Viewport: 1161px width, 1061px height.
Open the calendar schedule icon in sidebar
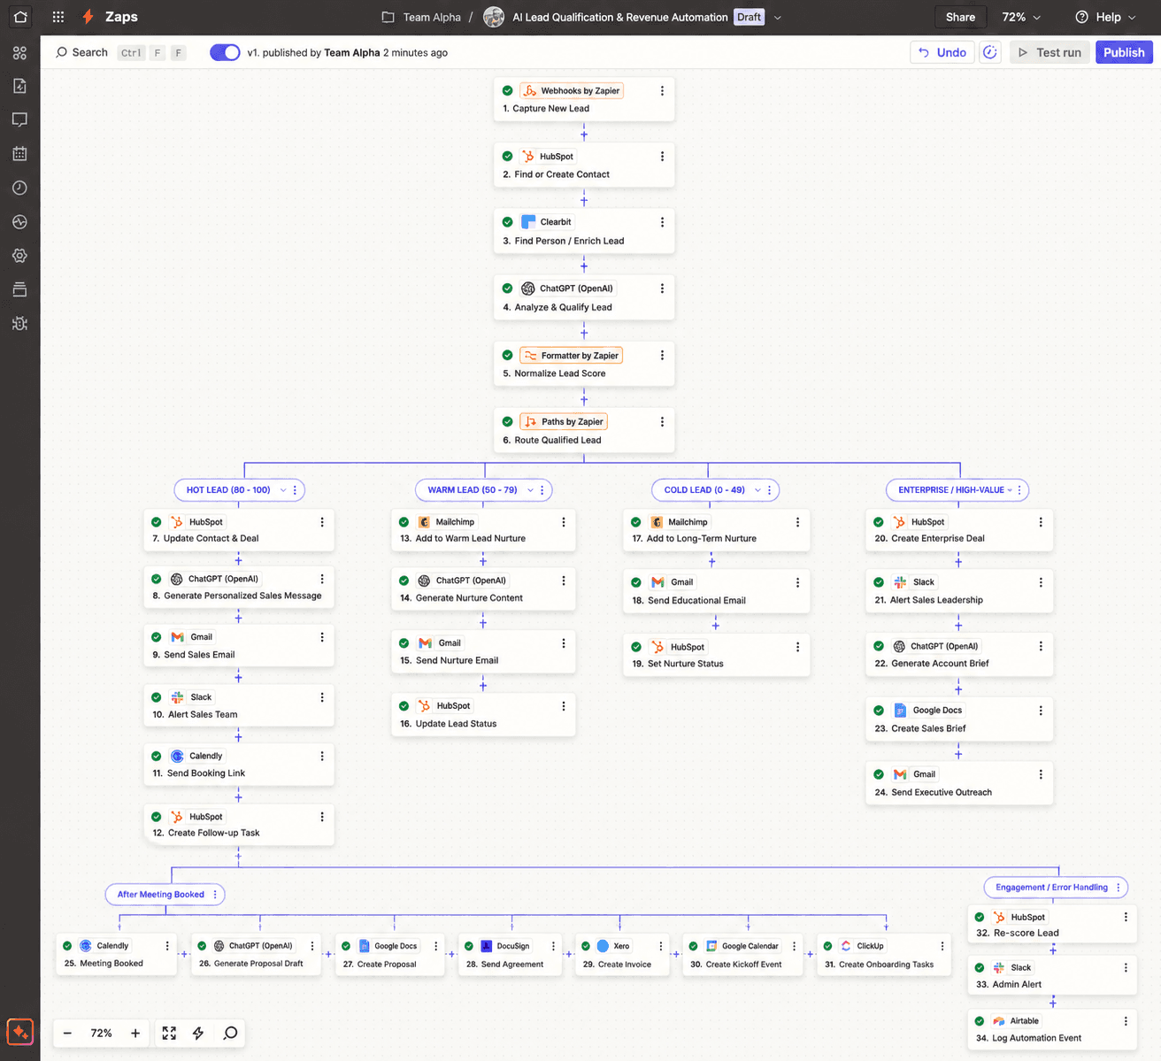[x=19, y=153]
